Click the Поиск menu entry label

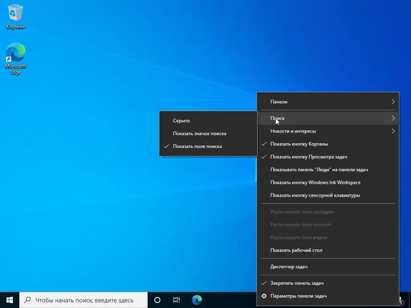[x=277, y=118]
